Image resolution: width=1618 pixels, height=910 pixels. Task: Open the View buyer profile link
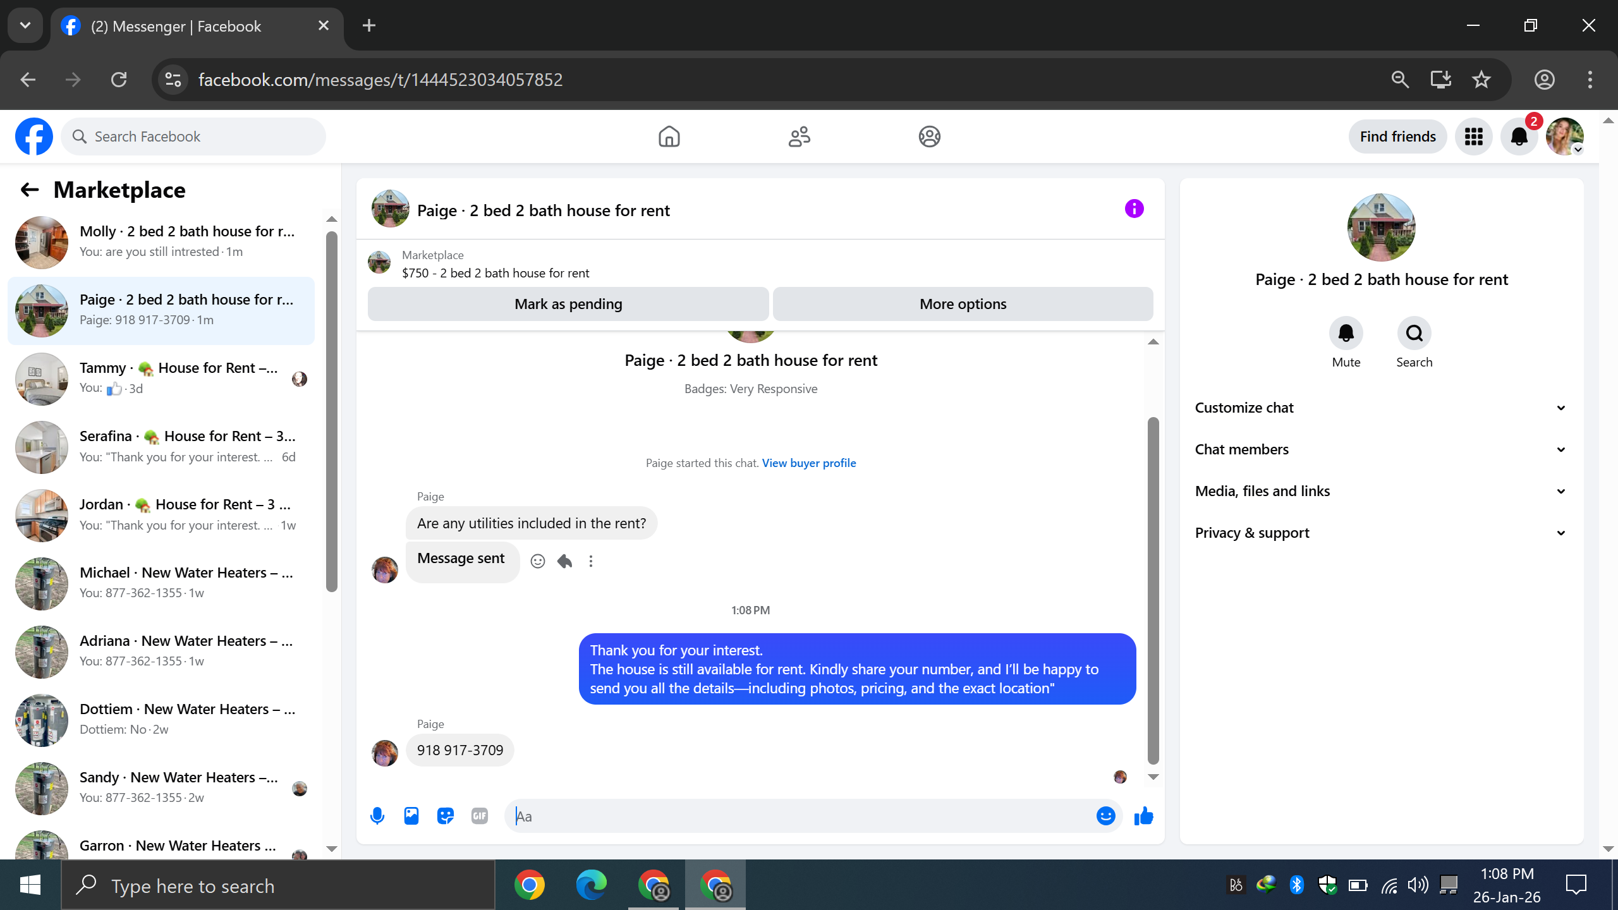click(x=808, y=463)
